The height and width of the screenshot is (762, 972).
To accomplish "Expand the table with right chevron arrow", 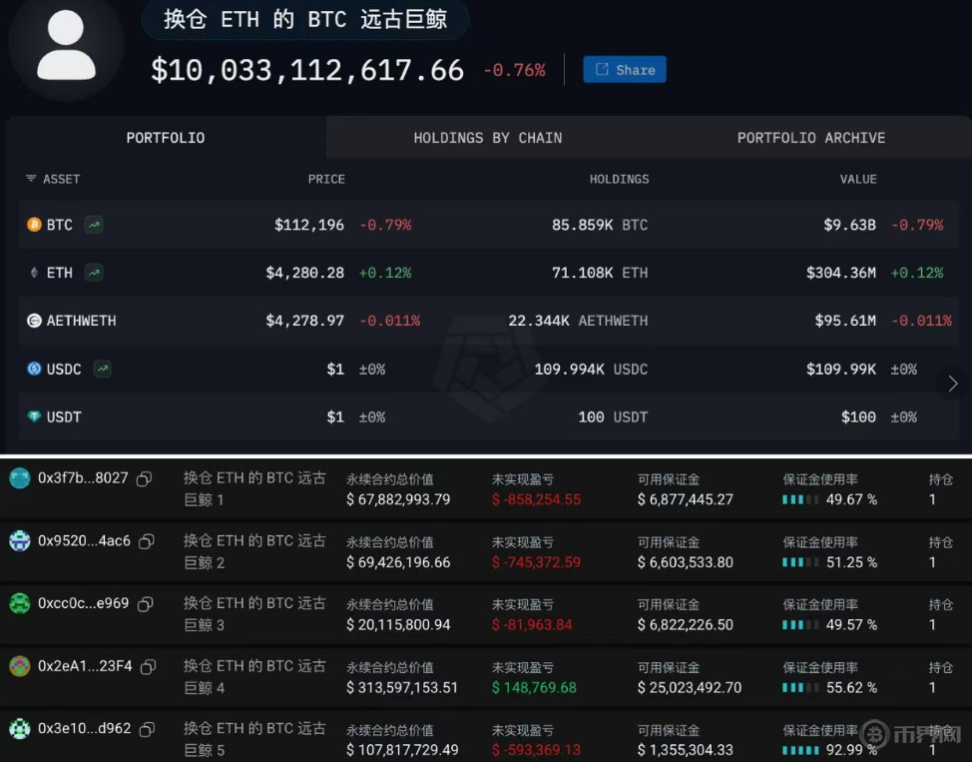I will (952, 383).
